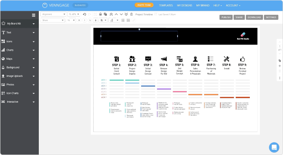Click the Share button

click(x=239, y=17)
